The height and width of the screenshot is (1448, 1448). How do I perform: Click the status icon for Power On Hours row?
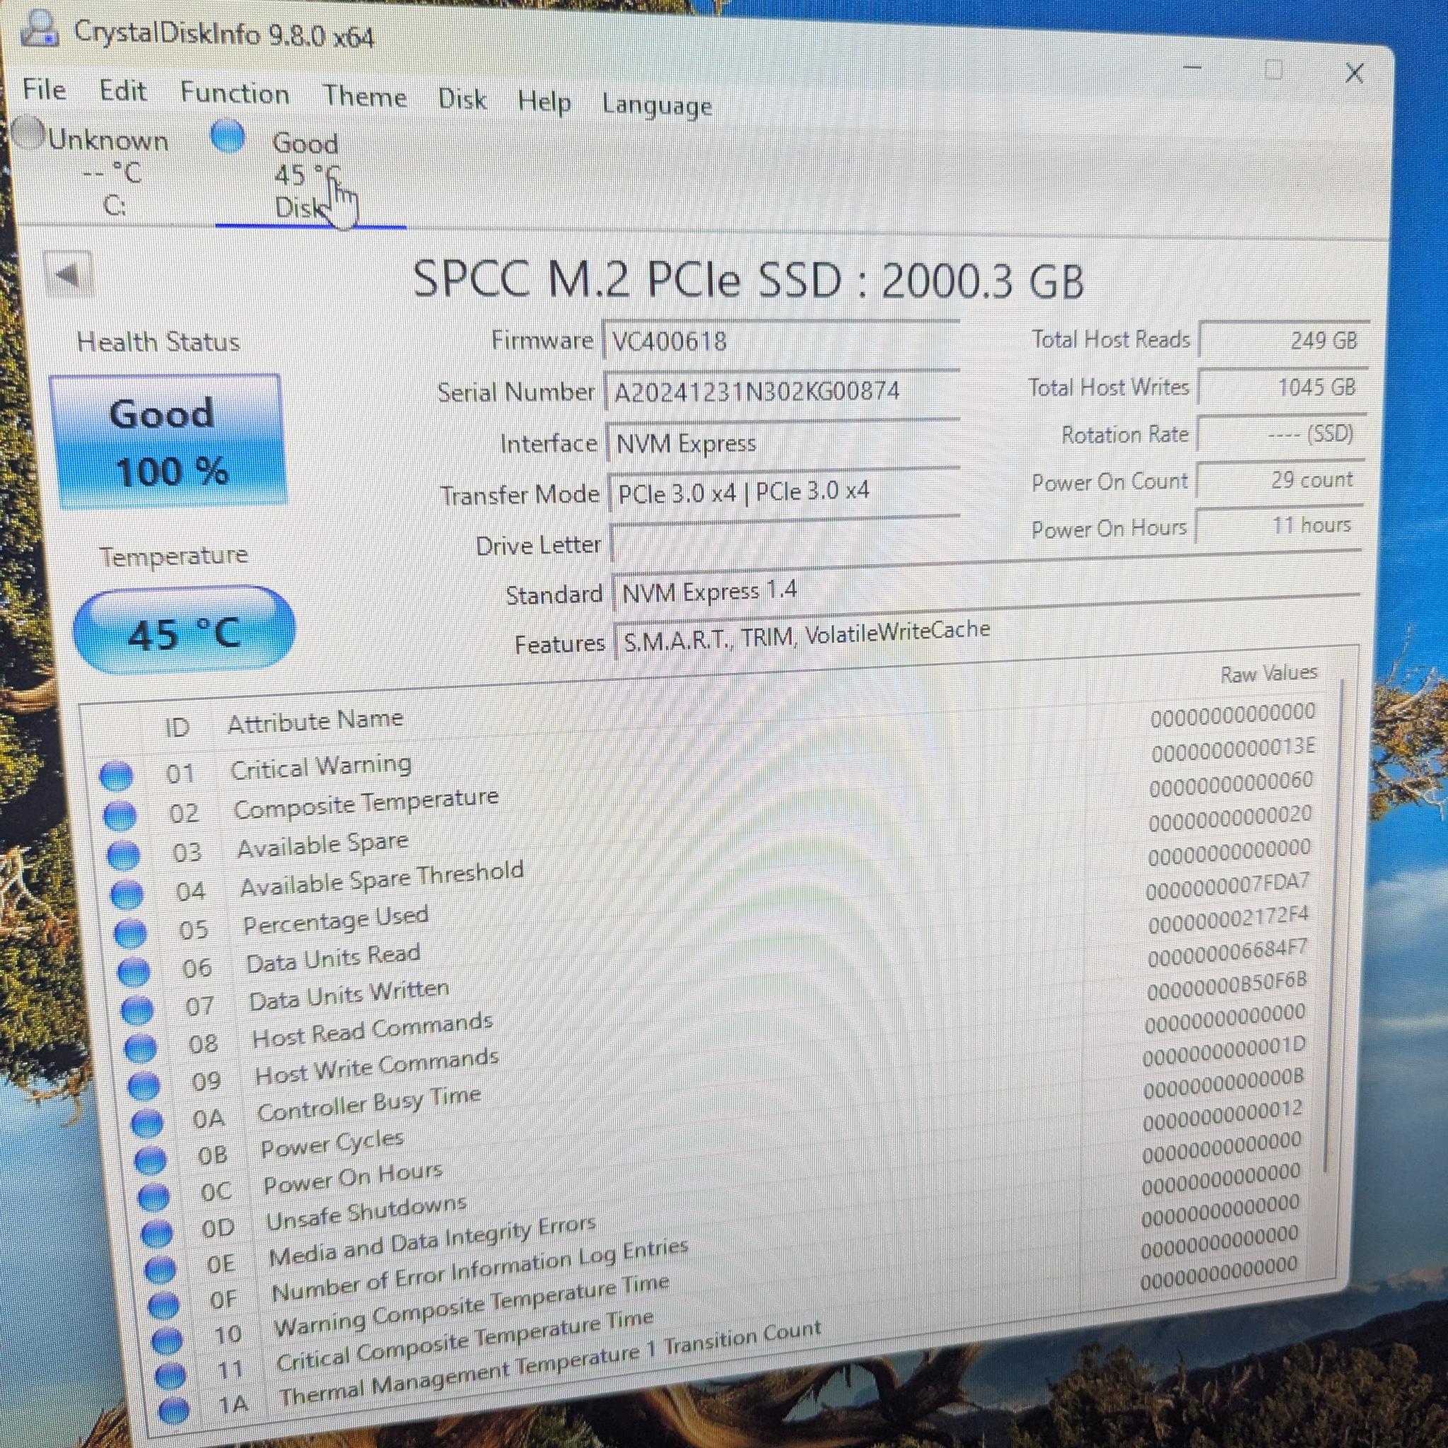click(153, 1196)
